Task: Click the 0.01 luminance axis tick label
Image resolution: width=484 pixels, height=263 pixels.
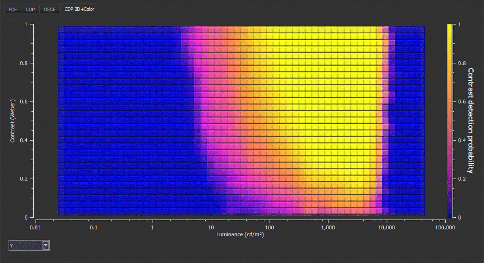Action: click(x=35, y=227)
